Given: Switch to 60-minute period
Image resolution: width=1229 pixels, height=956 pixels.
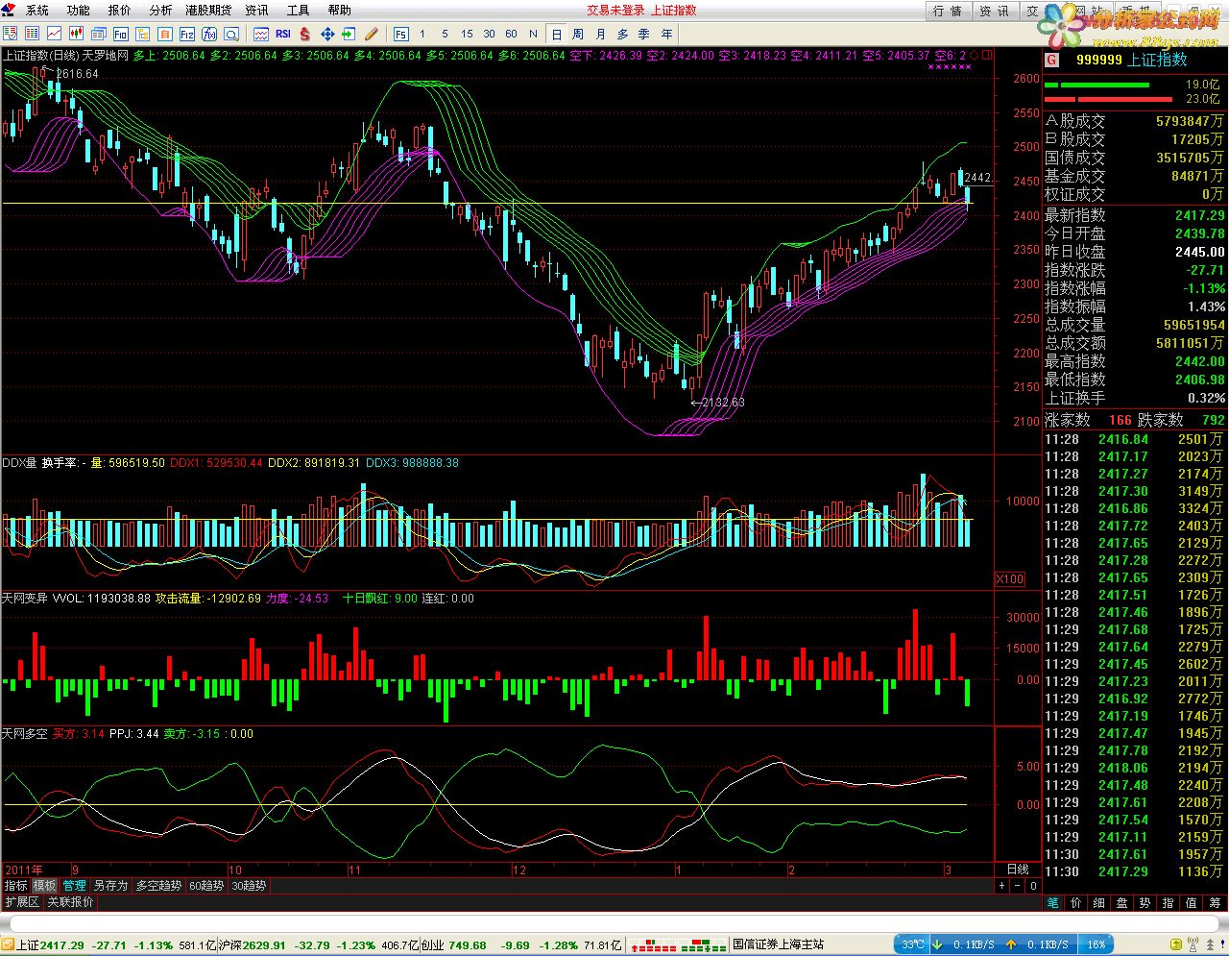Looking at the screenshot, I should [511, 34].
